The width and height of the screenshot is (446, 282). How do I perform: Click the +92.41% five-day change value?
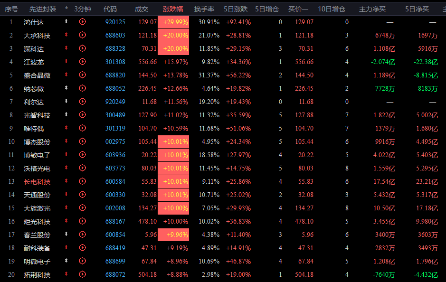click(238, 22)
